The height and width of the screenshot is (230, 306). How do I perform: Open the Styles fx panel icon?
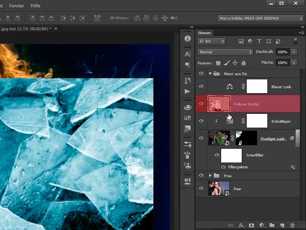187,129
